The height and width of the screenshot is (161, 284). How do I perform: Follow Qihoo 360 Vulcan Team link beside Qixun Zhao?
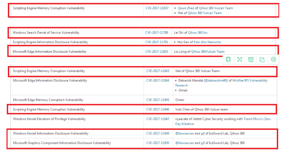[x=216, y=8]
